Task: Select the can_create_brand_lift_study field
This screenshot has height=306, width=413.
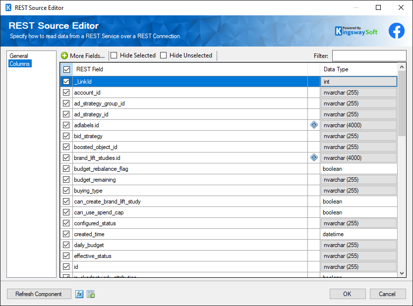Action: tap(107, 202)
